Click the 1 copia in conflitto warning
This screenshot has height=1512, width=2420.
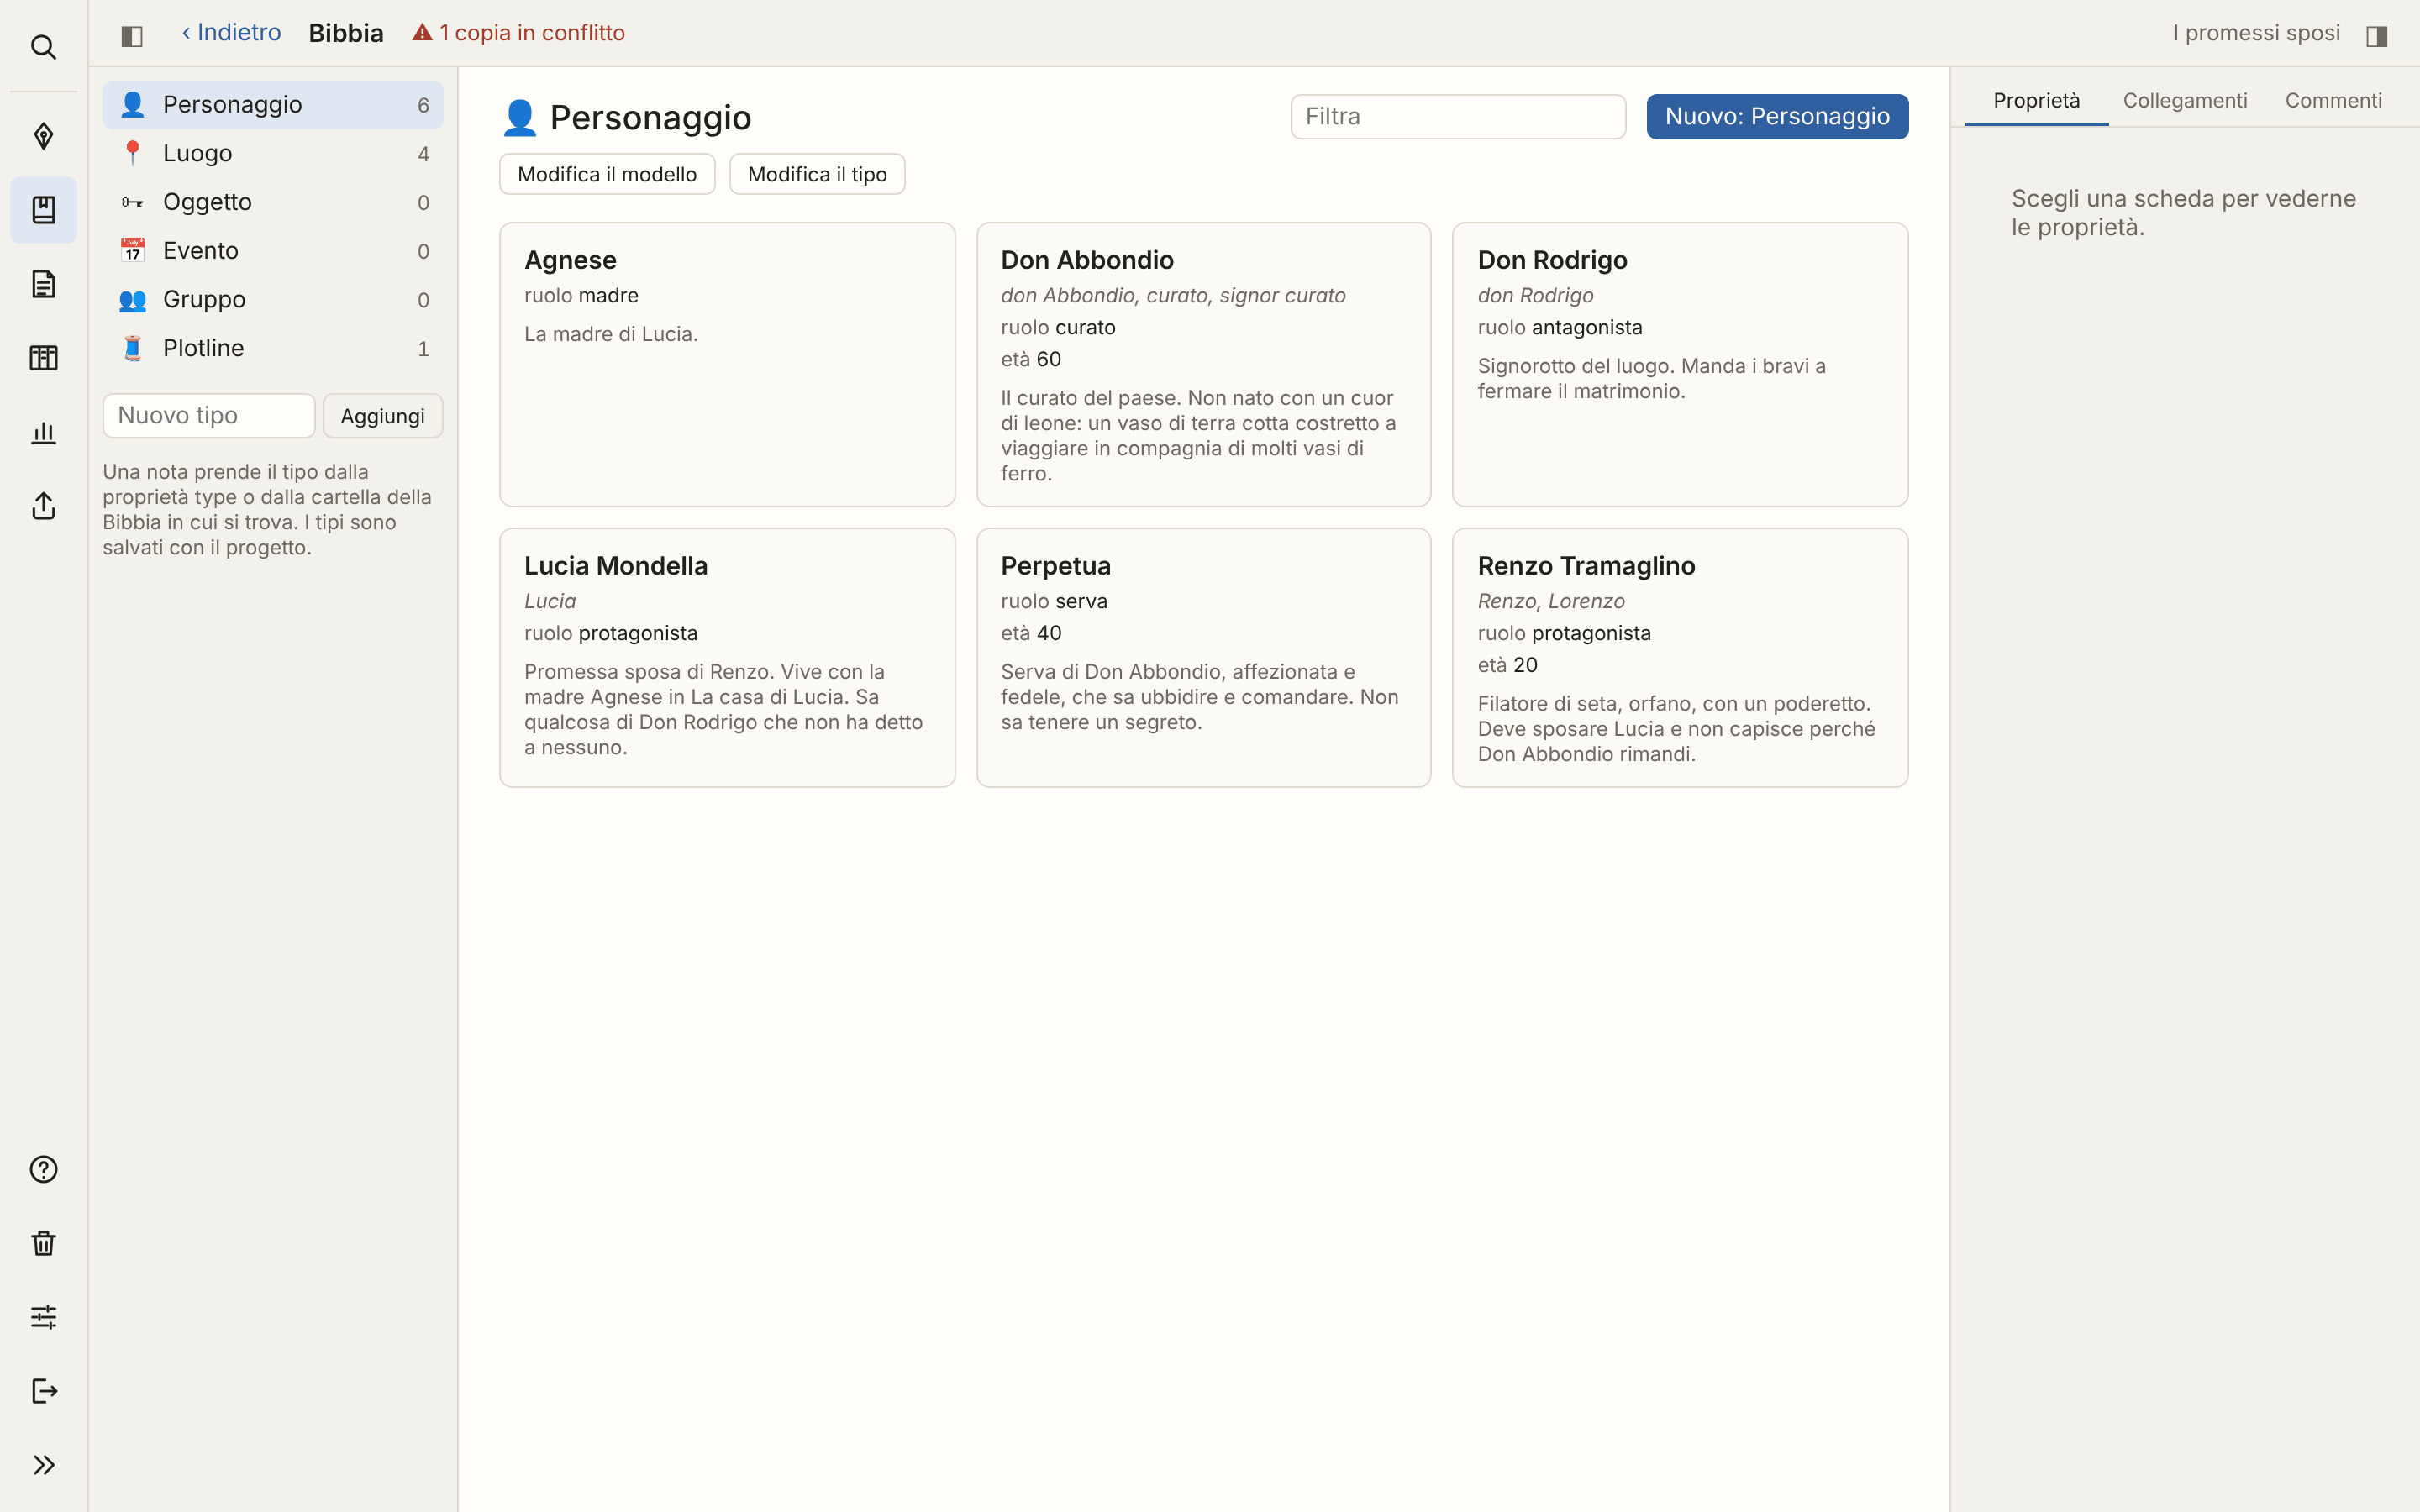click(519, 33)
